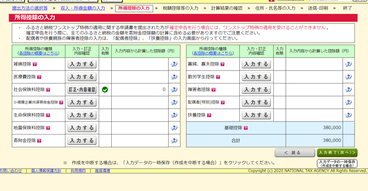Click the red help icon beside 寡婦、寡夫控除

pos(223,64)
